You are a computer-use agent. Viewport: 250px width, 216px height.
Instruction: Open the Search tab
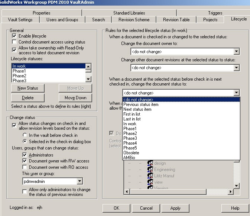pyautogui.click(x=98, y=20)
